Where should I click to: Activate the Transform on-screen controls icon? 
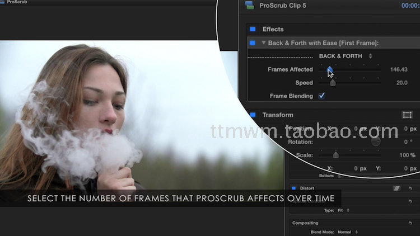407,115
